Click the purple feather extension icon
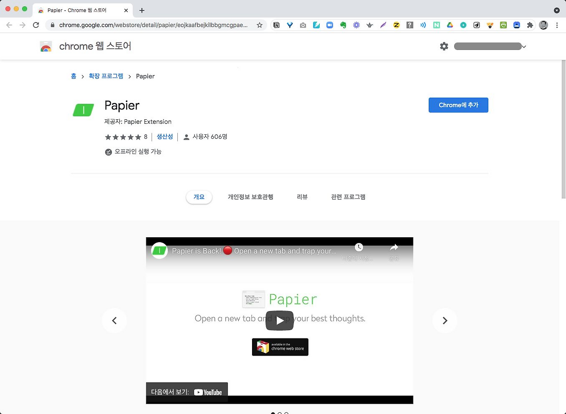 pos(383,25)
